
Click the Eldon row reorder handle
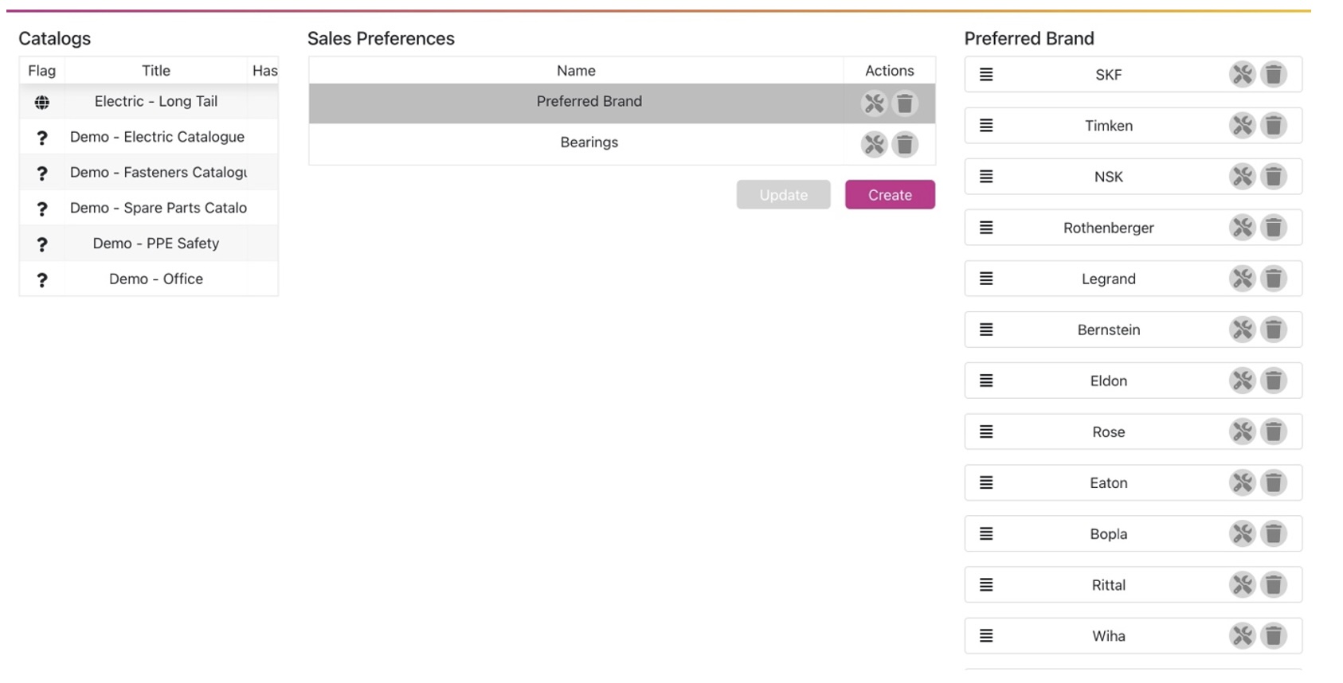[x=986, y=381]
